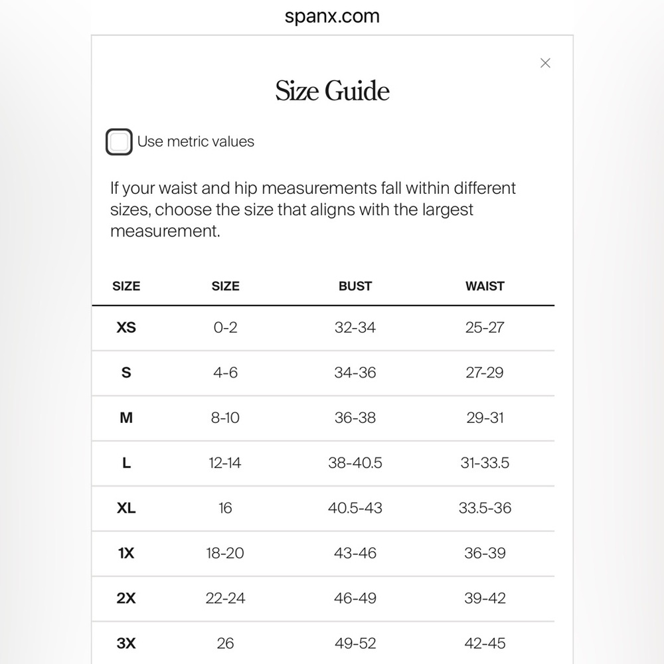Enable the Use metric values checkbox
Image resolution: width=664 pixels, height=664 pixels.
pyautogui.click(x=119, y=142)
